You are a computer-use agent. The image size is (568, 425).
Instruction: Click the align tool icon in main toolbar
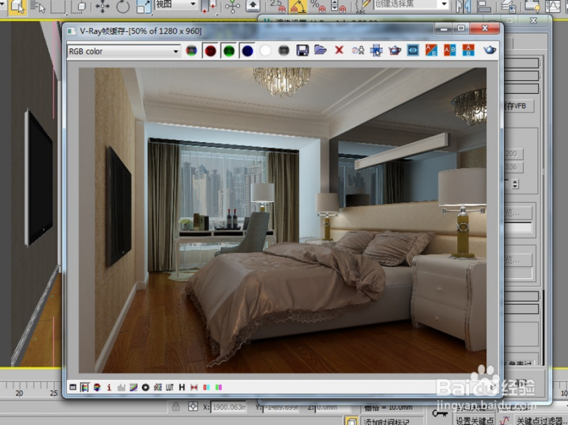(x=484, y=6)
